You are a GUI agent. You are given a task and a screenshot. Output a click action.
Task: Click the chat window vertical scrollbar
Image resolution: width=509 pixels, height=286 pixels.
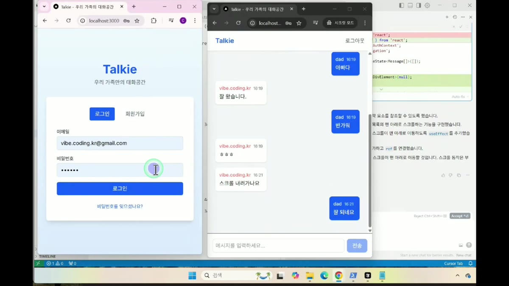(x=370, y=170)
